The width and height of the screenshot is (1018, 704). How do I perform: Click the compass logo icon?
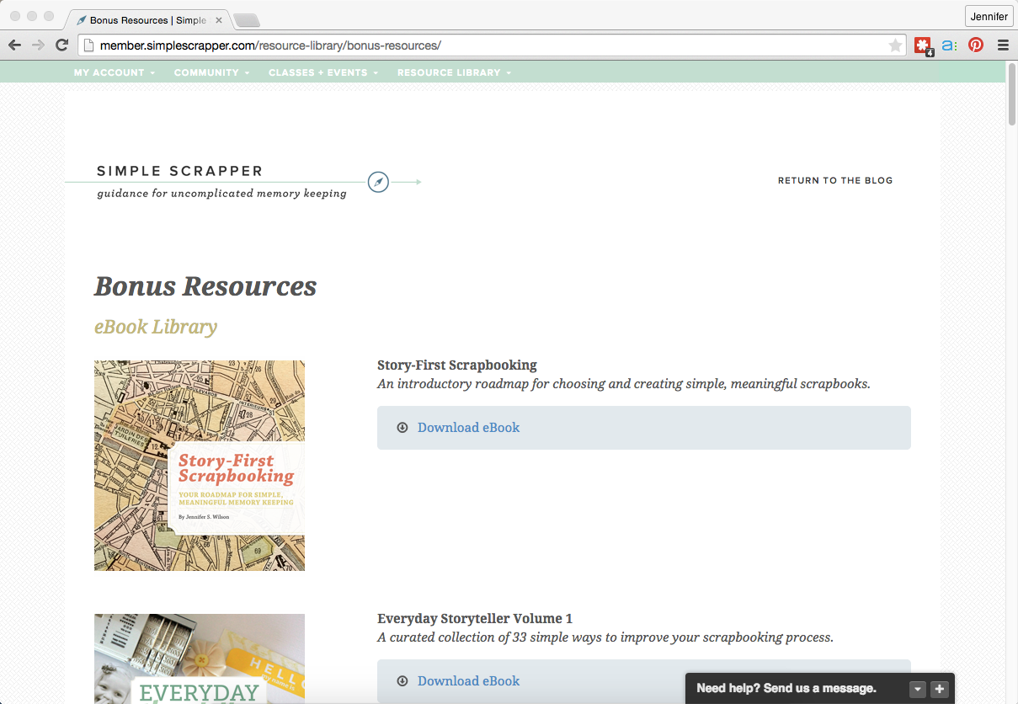pos(378,182)
